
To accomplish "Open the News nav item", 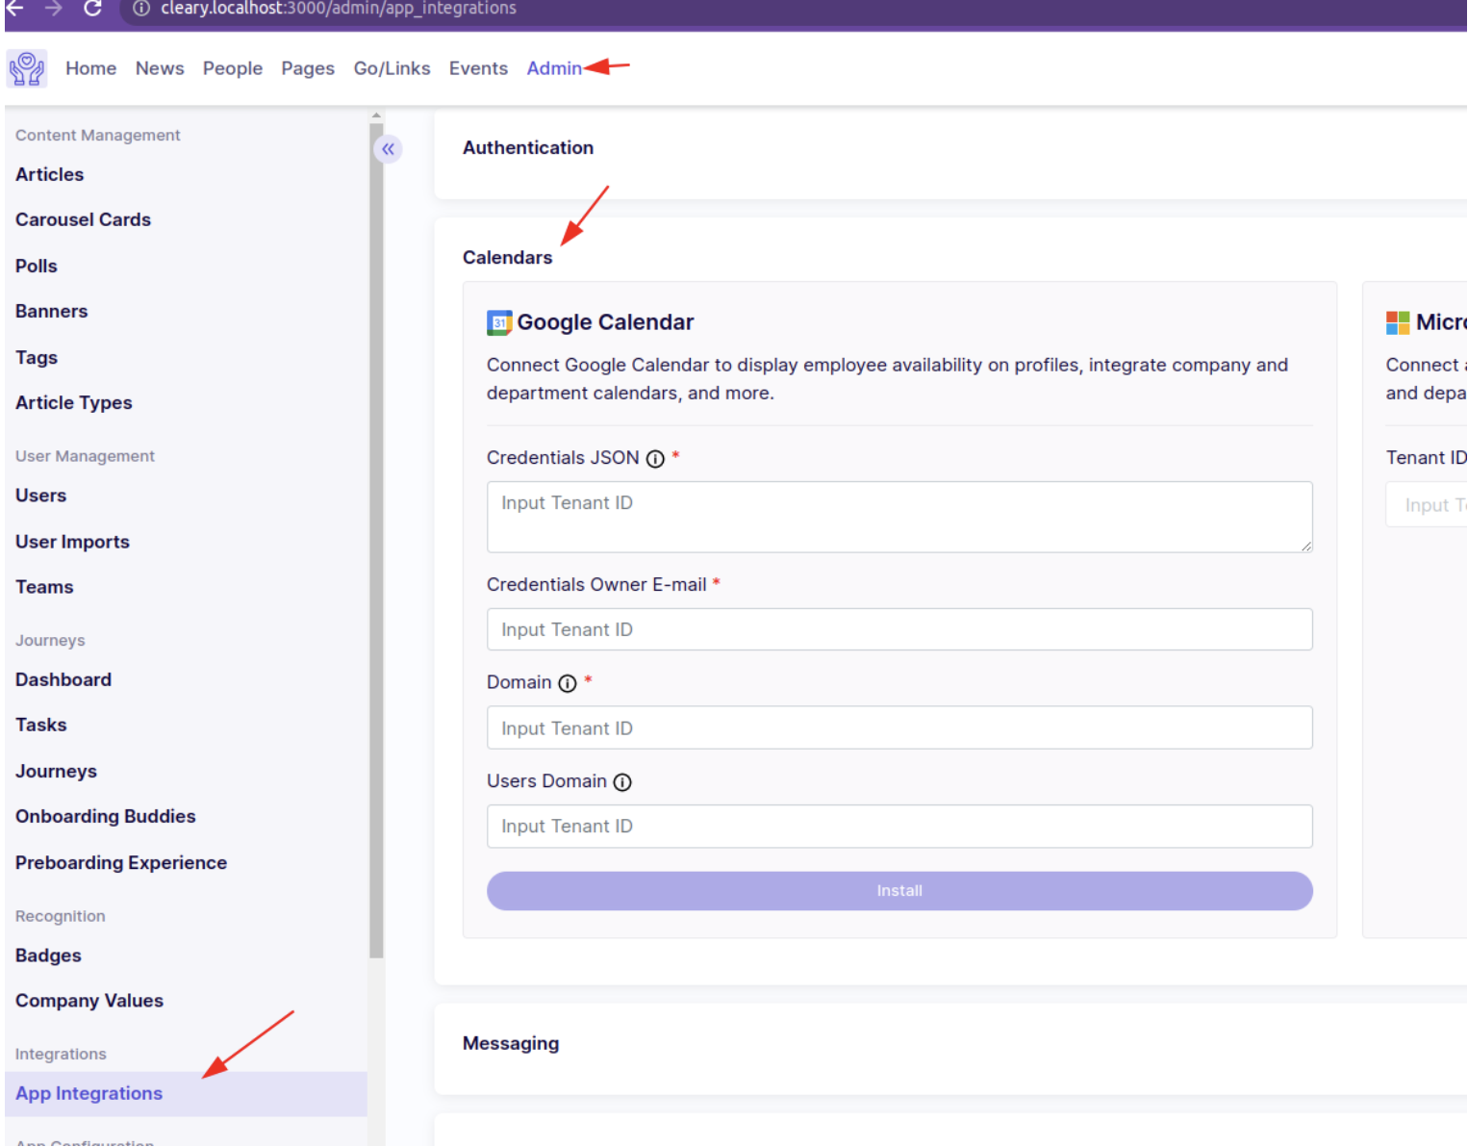I will point(160,68).
